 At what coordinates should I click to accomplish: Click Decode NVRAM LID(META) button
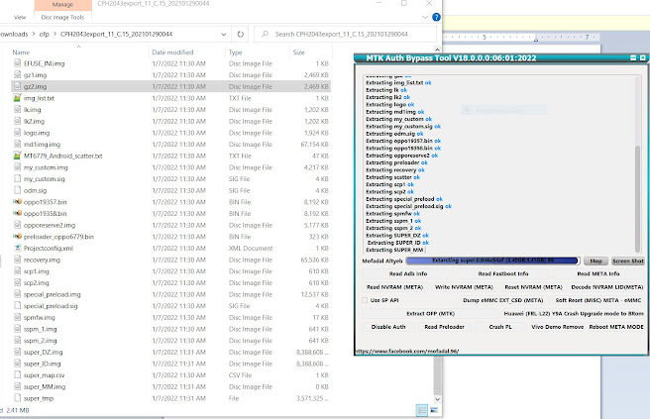click(606, 287)
